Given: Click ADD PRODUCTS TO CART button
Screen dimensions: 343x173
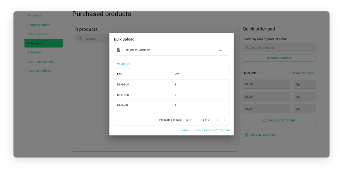Looking at the screenshot, I should coord(279,121).
